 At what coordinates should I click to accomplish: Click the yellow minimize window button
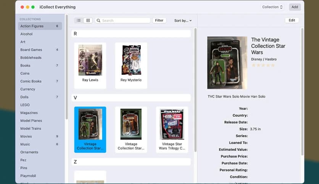[27, 7]
